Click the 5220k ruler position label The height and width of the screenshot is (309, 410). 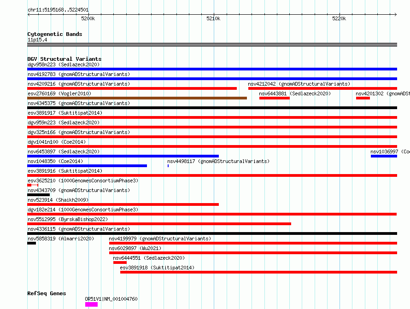(x=339, y=18)
